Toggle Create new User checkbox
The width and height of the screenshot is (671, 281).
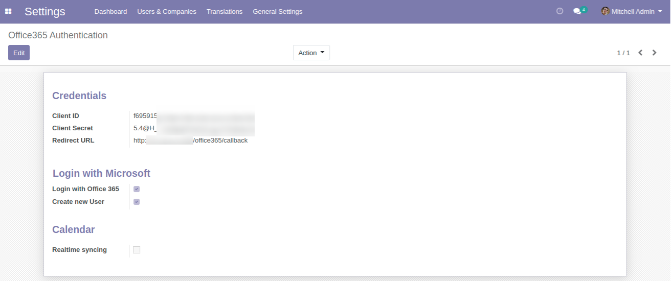(x=137, y=202)
